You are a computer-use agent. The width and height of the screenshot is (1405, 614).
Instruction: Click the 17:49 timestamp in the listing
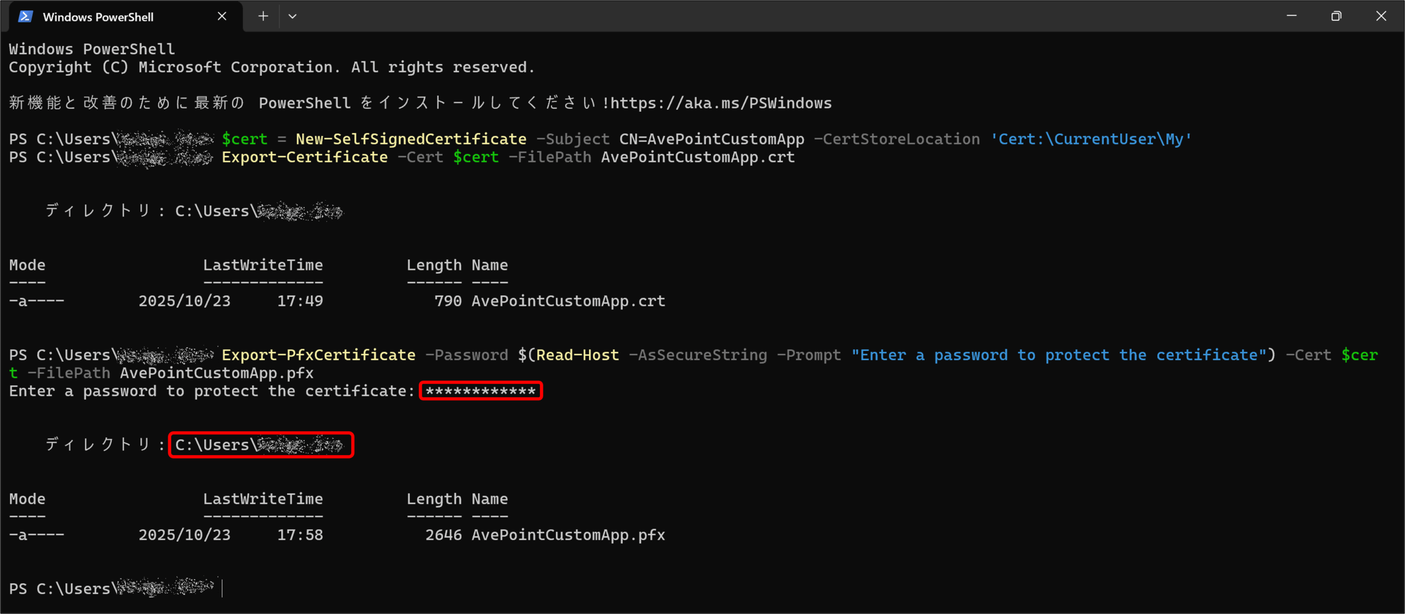pyautogui.click(x=300, y=301)
